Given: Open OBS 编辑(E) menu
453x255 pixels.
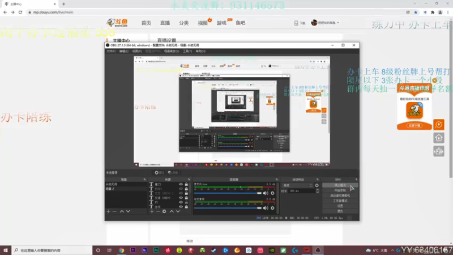Looking at the screenshot, I should [x=123, y=51].
